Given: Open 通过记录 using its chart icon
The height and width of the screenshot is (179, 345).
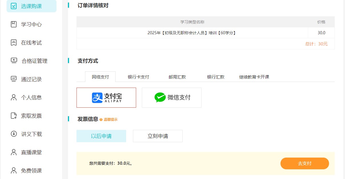Looking at the screenshot, I should tap(14, 79).
